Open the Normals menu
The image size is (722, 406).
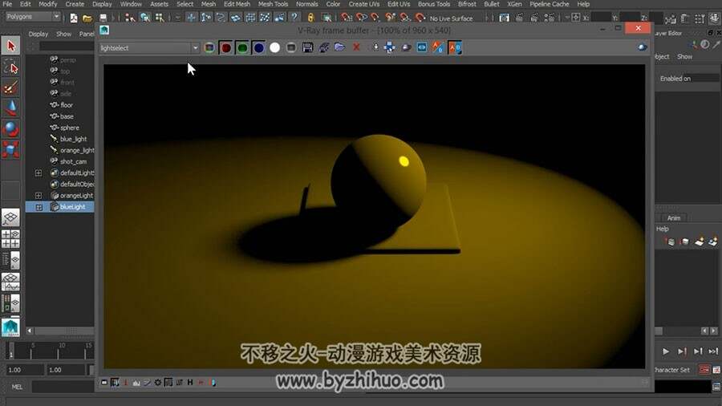tap(307, 4)
